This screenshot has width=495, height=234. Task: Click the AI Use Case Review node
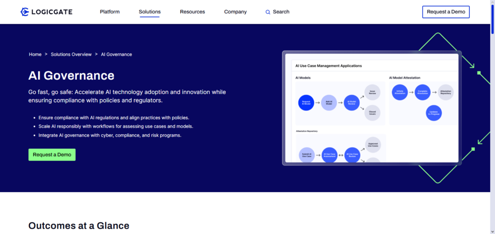point(352,155)
